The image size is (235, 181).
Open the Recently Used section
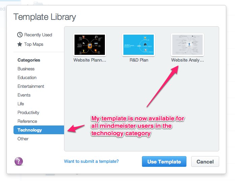click(x=38, y=35)
